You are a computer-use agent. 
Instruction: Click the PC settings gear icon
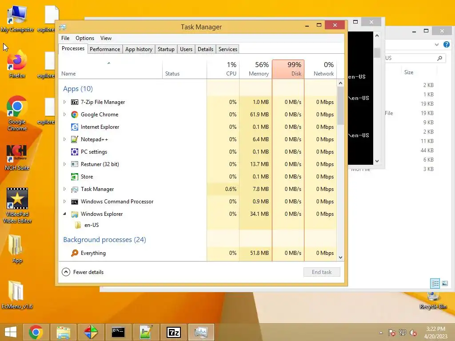75,152
